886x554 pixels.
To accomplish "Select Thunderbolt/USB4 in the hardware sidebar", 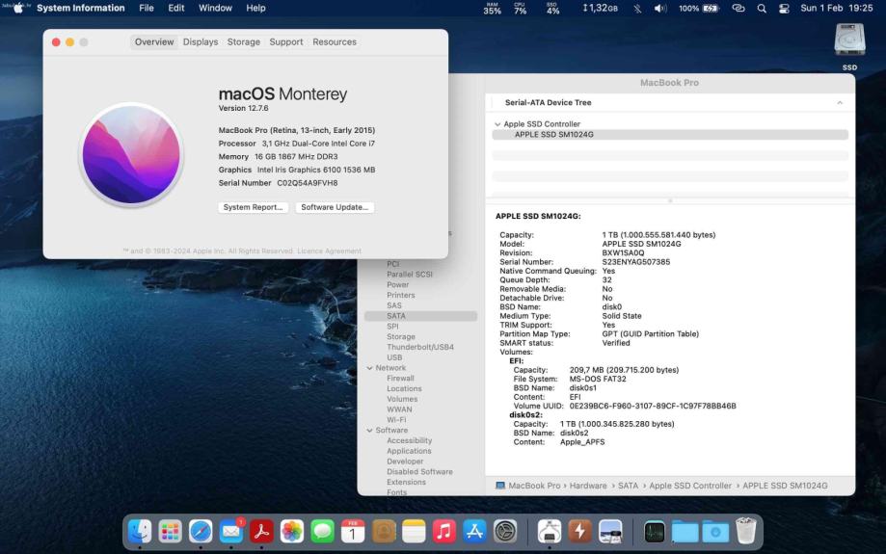I will (419, 347).
